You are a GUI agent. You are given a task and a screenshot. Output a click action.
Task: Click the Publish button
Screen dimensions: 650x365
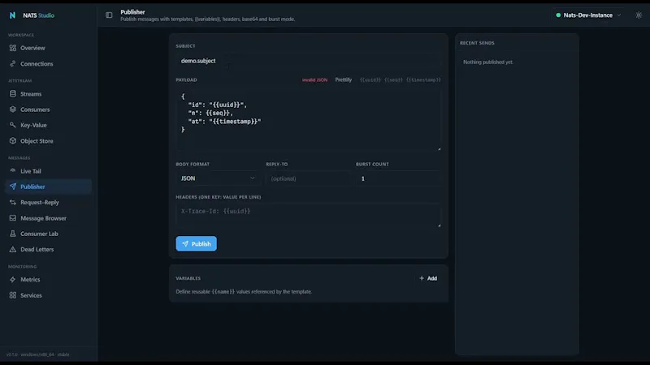point(196,244)
